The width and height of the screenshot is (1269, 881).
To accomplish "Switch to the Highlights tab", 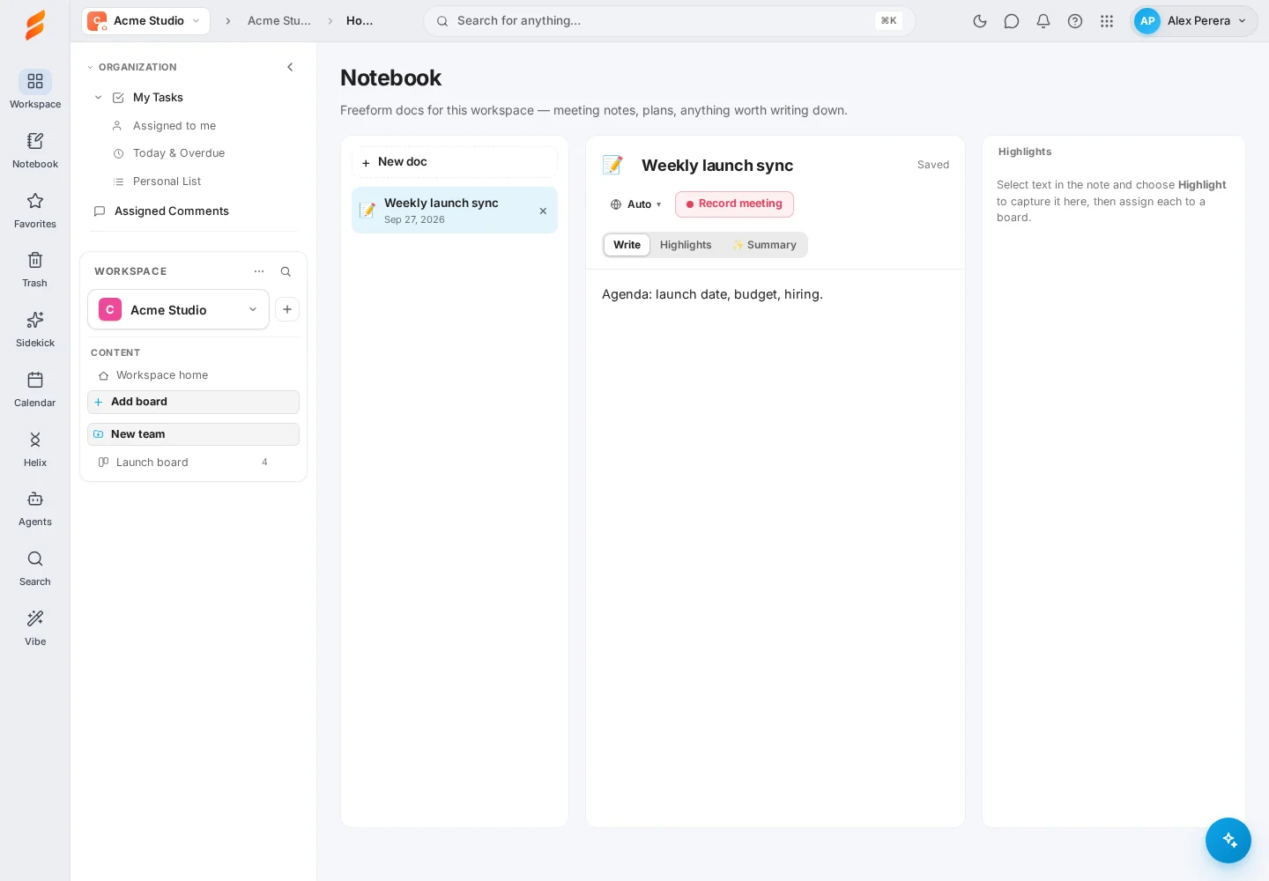I will pos(686,245).
